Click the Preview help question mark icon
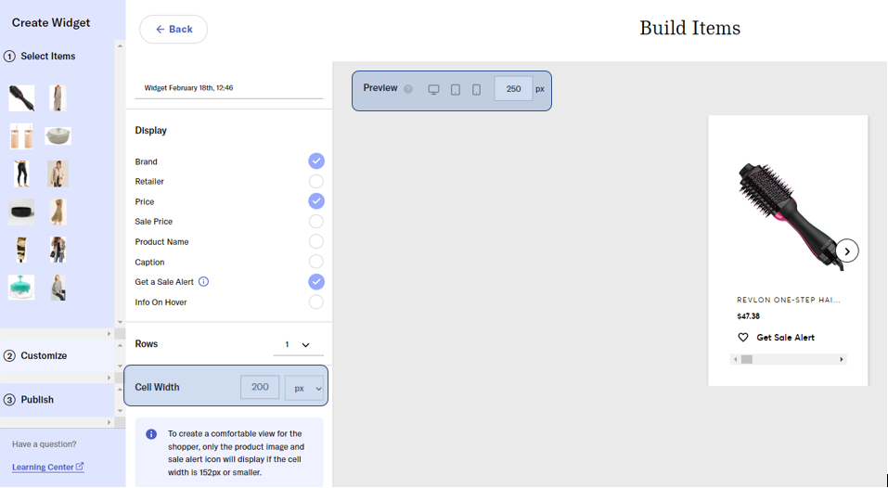 [408, 90]
